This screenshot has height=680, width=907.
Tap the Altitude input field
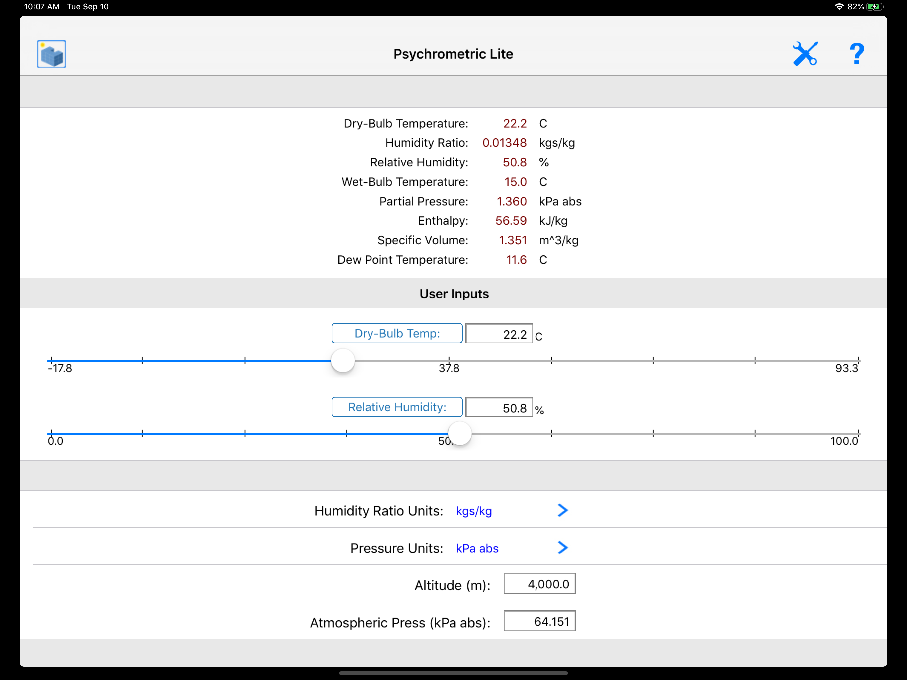coord(539,584)
